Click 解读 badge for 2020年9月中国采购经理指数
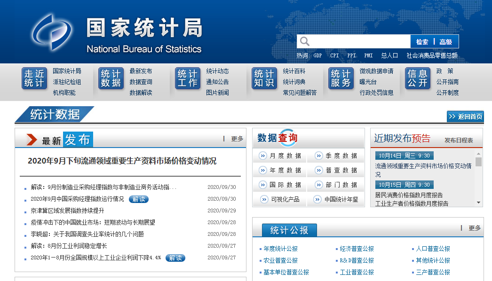The width and height of the screenshot is (492, 281). (x=139, y=199)
